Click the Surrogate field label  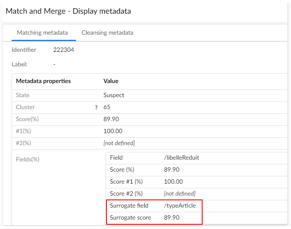point(129,205)
